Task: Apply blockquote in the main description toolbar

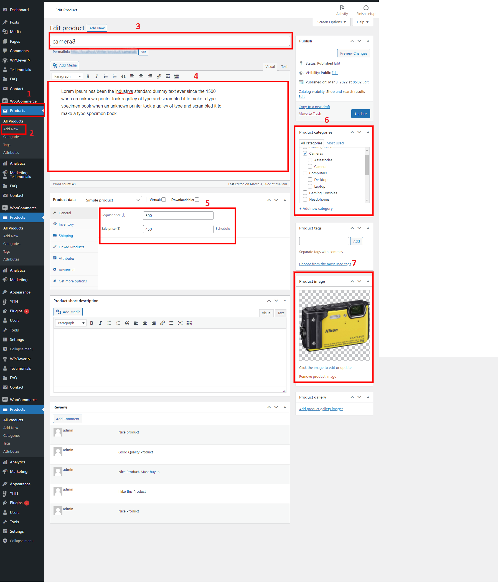Action: (x=123, y=76)
